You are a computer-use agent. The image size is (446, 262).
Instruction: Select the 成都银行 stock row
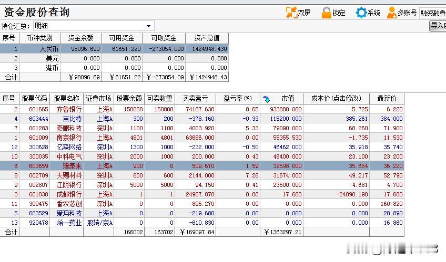coord(202,194)
